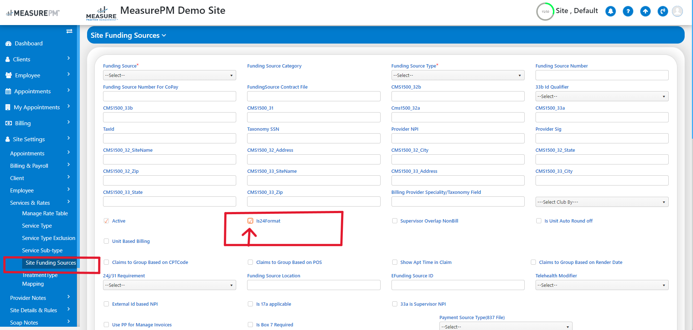This screenshot has height=330, width=693.
Task: Toggle the Active checkbox
Action: (106, 221)
